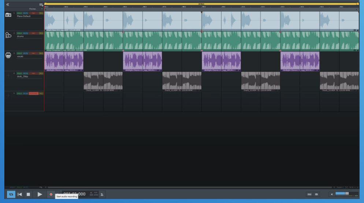Click the Zoom control at bottom right
The image size is (364, 203).
[x=340, y=187]
